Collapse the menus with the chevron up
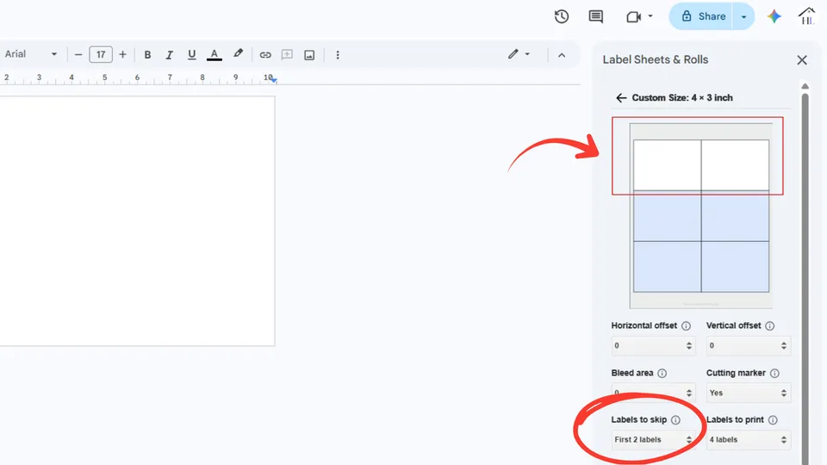 click(x=562, y=55)
